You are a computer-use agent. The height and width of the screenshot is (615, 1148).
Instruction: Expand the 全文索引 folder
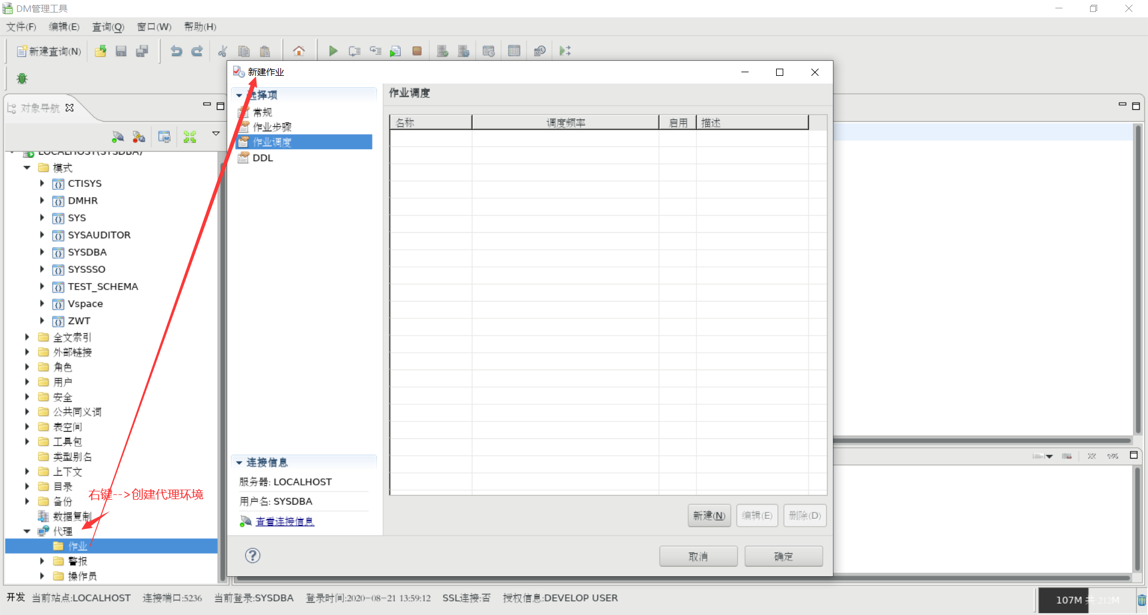[27, 337]
